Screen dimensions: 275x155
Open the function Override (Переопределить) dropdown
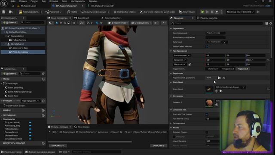(31, 101)
